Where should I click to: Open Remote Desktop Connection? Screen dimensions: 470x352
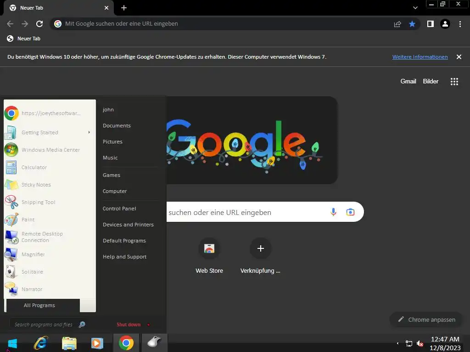[x=50, y=237]
